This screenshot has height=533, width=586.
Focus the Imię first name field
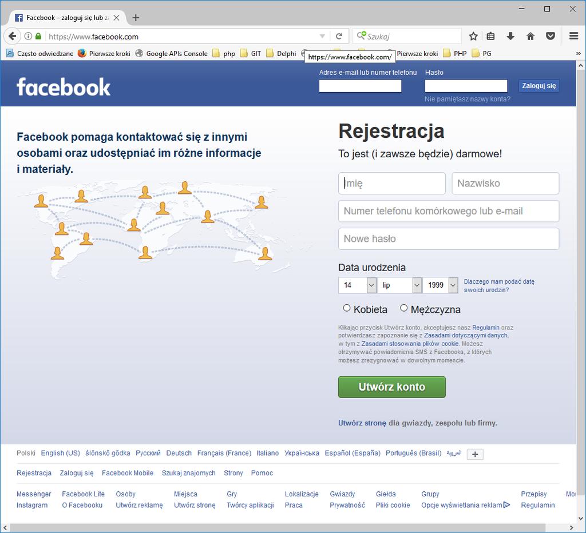pos(391,183)
